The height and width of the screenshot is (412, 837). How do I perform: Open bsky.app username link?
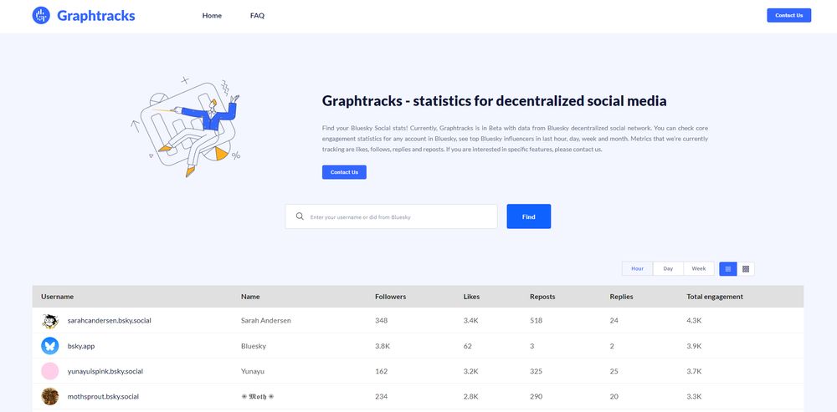click(81, 346)
